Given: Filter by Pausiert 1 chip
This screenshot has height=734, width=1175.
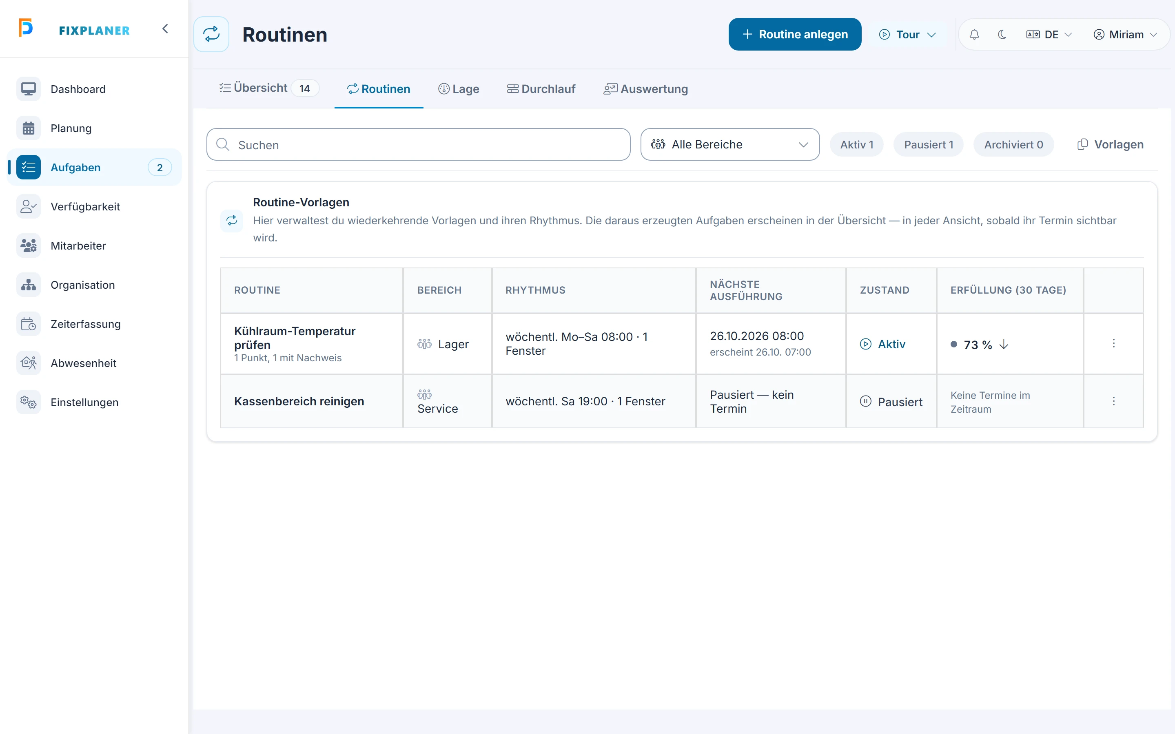Looking at the screenshot, I should 928,145.
